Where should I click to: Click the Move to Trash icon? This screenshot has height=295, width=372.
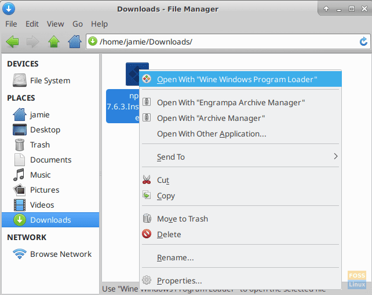click(x=147, y=218)
